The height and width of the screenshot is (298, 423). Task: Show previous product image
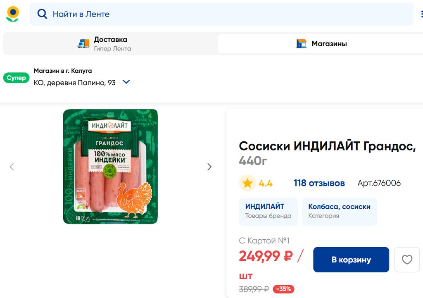pyautogui.click(x=12, y=167)
